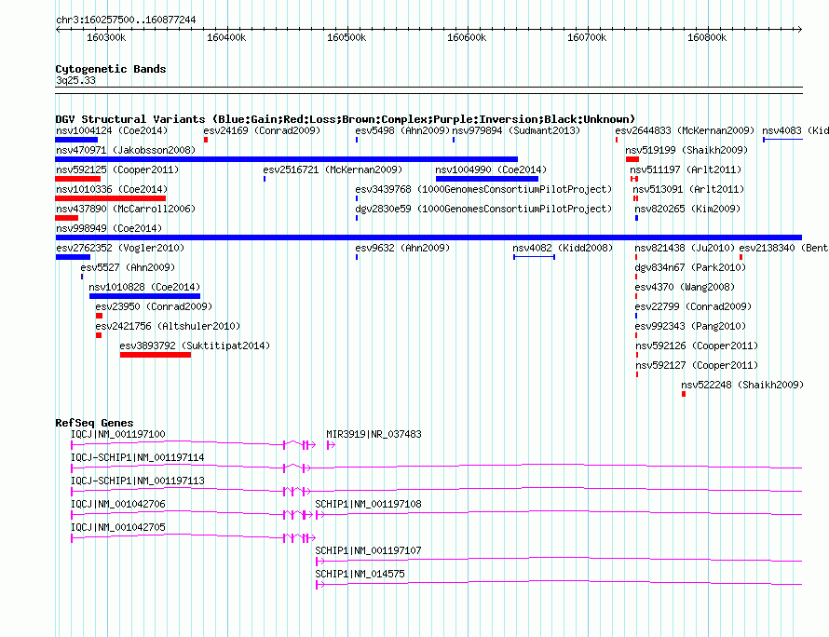Screen dimensions: 829x637
Task: Click the nsv1010336 (Coe2014) variant label
Action: (112, 189)
